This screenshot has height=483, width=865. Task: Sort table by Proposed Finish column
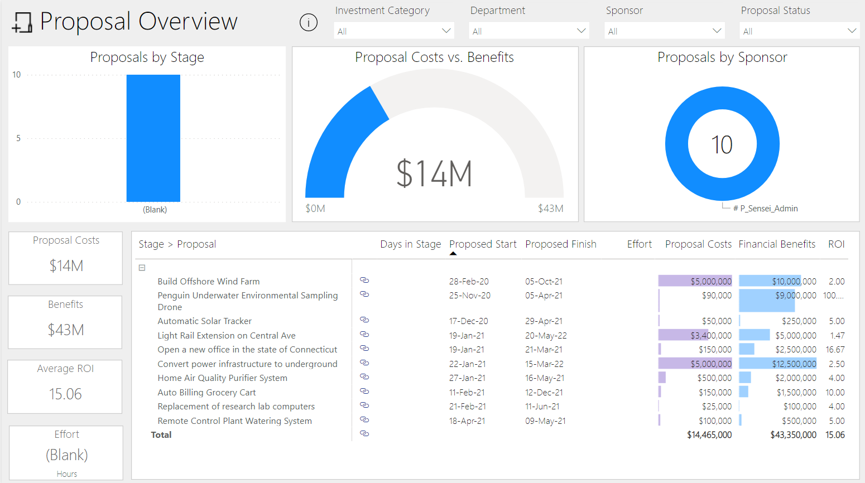click(561, 244)
